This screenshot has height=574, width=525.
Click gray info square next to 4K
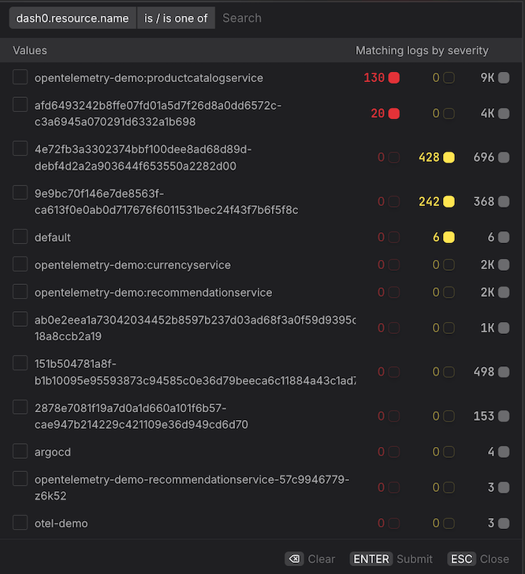(504, 114)
